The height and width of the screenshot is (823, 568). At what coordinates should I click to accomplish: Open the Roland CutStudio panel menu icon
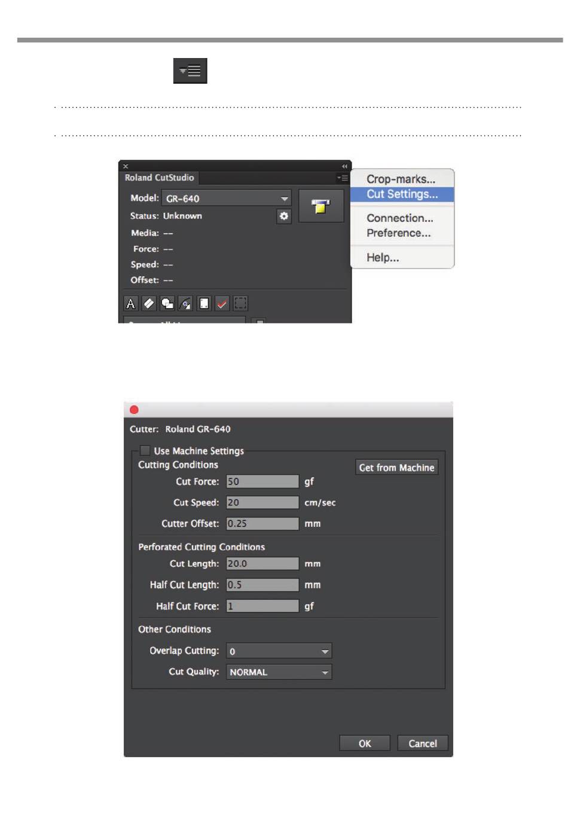click(x=342, y=178)
